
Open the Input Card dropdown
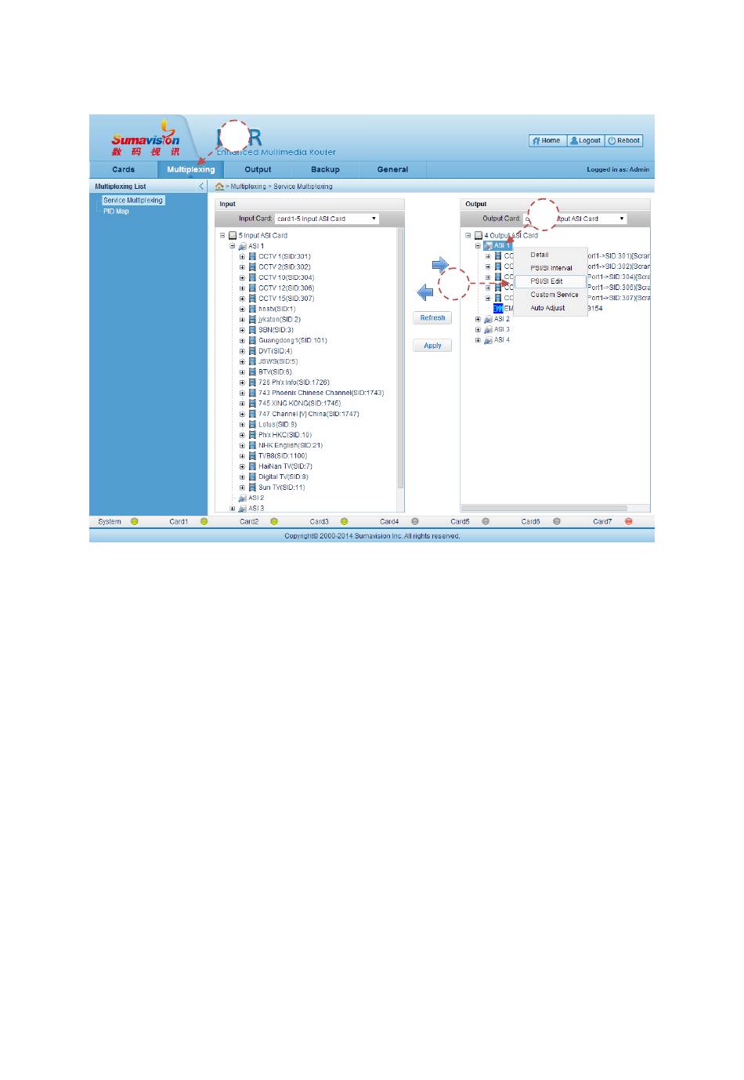tap(327, 219)
